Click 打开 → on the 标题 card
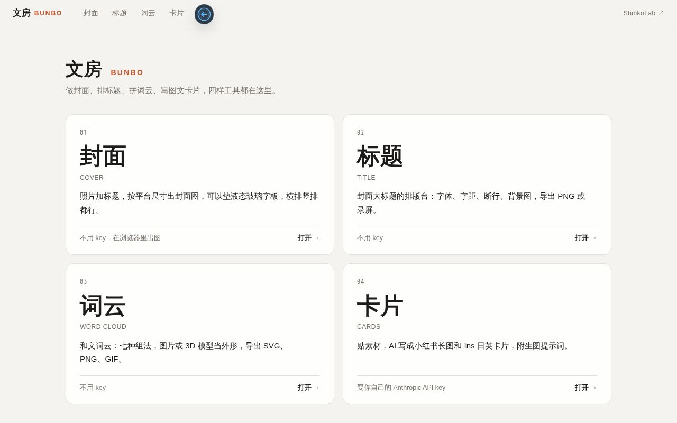This screenshot has width=677, height=423. (x=586, y=238)
